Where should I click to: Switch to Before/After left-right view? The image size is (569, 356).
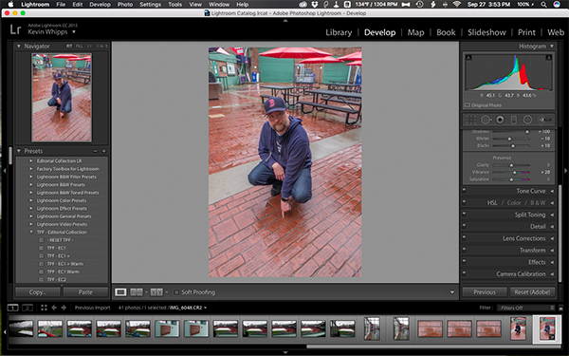137,292
